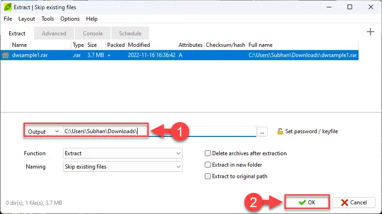Switch to the Advanced tab

coord(54,34)
